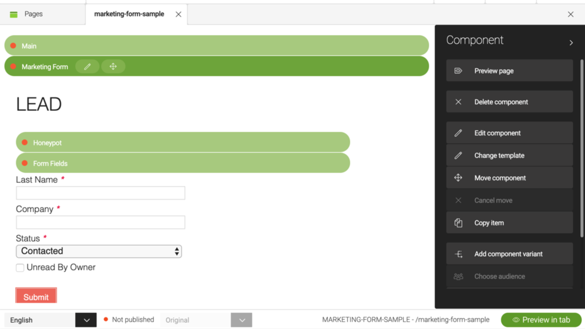Toggle the Unread By Owner checkbox
Screen dimensions: 585x329
coord(20,267)
